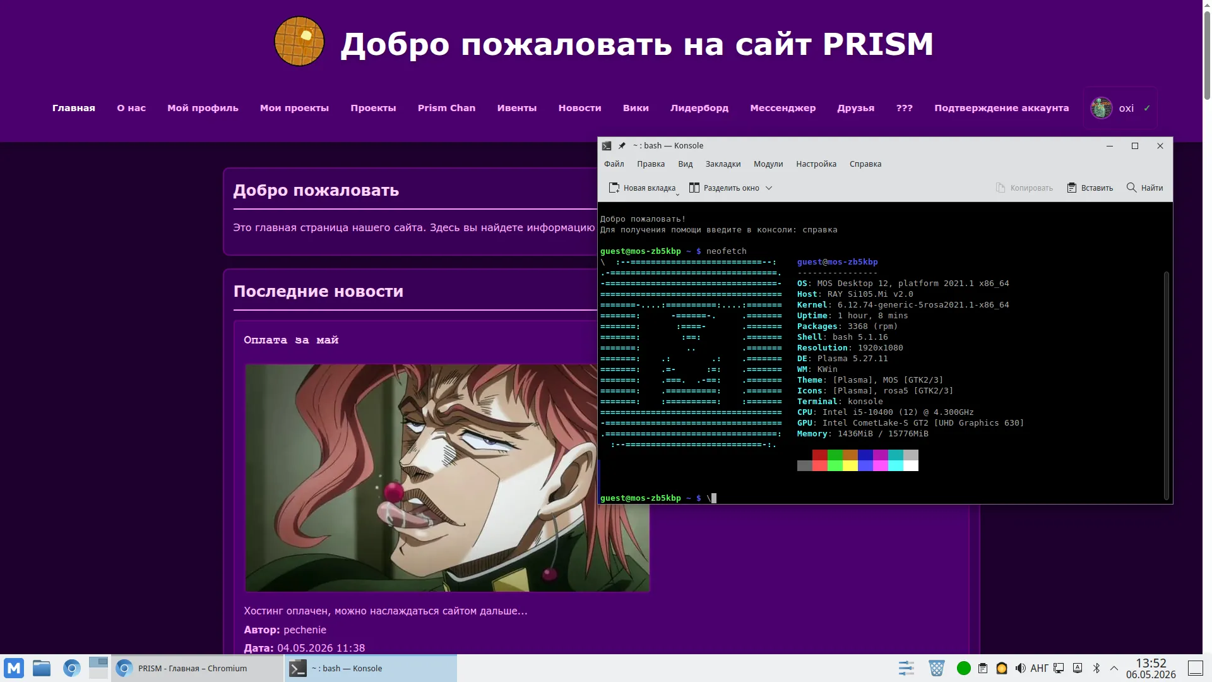This screenshot has height=682, width=1212.
Task: Open Konsole's Настройка menu
Action: point(816,164)
